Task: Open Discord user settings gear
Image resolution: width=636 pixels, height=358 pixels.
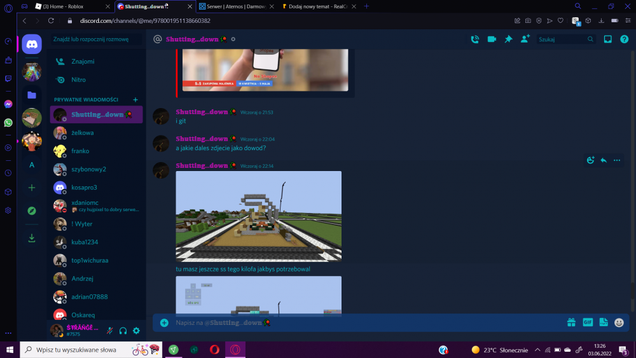Action: point(136,331)
